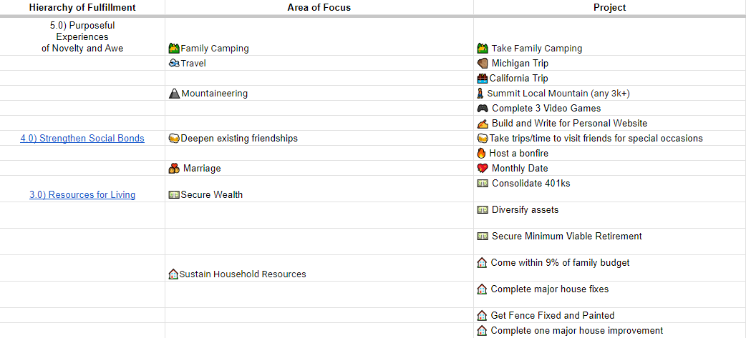Click the writing hand icon for Personal Website
The width and height of the screenshot is (746, 338).
tap(483, 124)
